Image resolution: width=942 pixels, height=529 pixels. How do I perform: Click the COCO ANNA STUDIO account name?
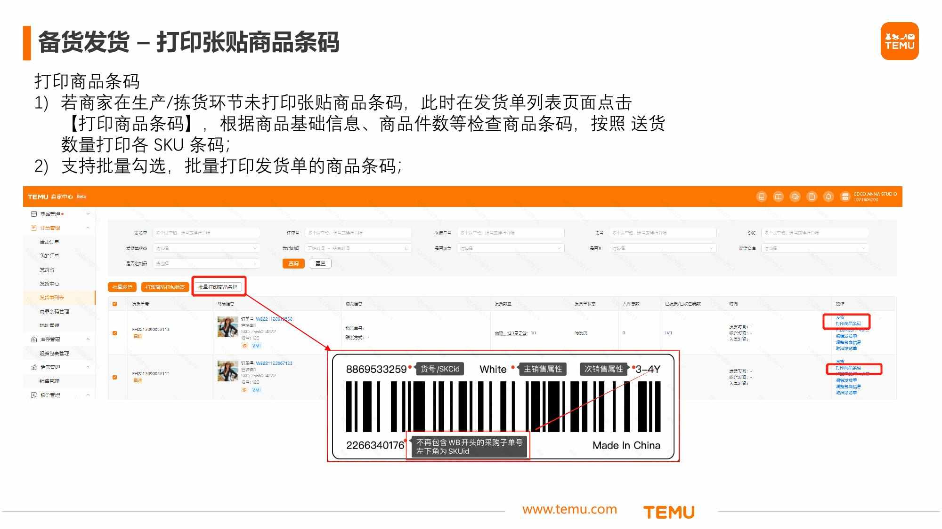click(875, 194)
